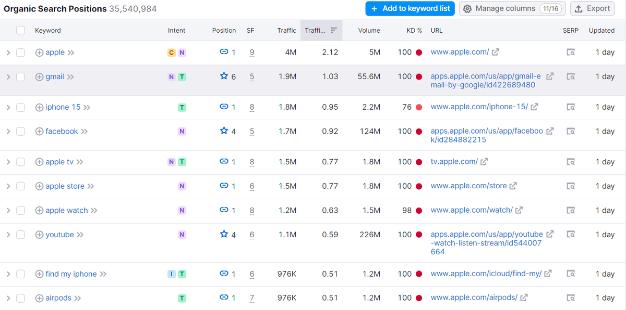Image resolution: width=626 pixels, height=310 pixels.
Task: Click the KD dot in apple watch row
Action: (x=419, y=211)
